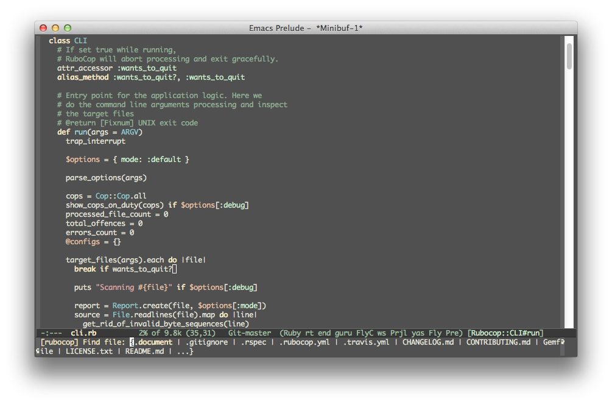This screenshot has width=612, height=405.
Task: Click 'puts "Scanning #{file}"' line
Action: (x=166, y=287)
